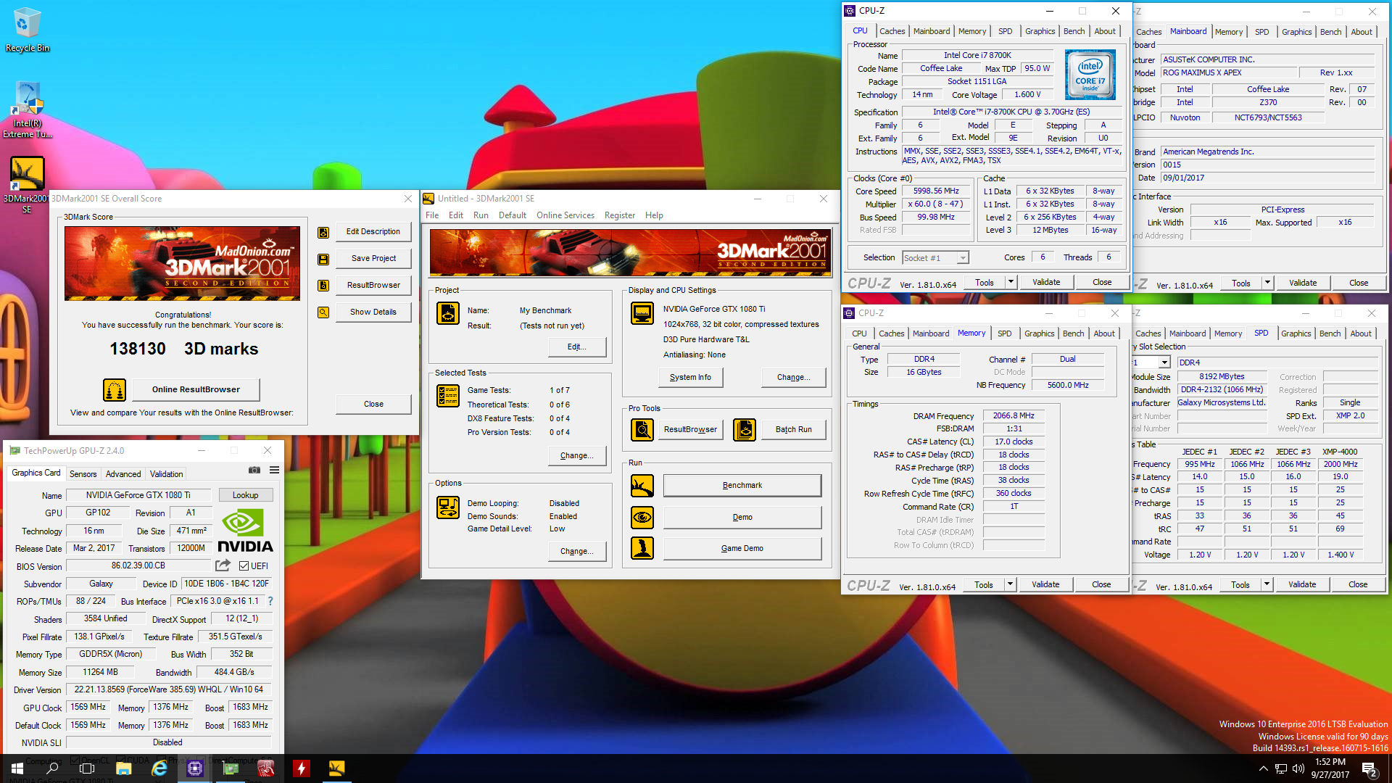Open the GPU-Z hamburger menu
1392x783 pixels.
[274, 471]
